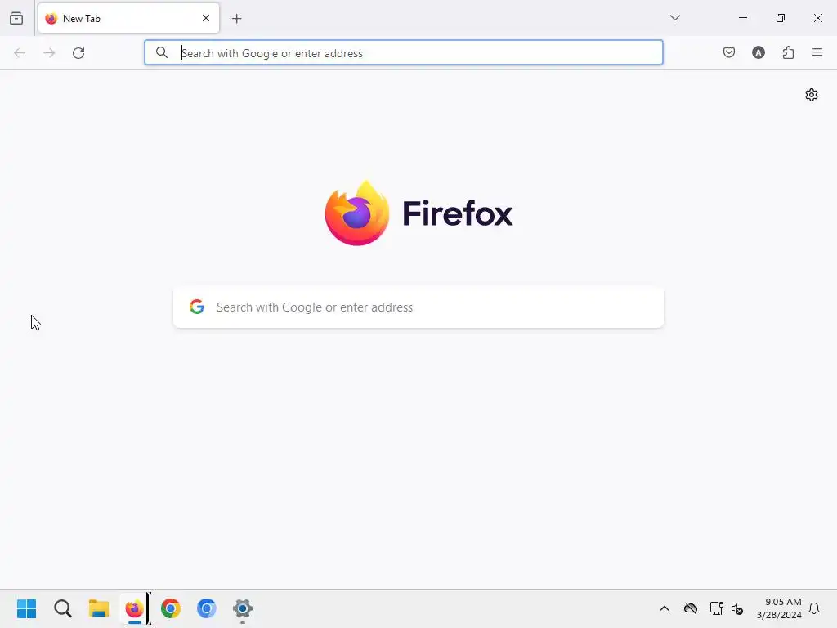The image size is (837, 628).
Task: Open the application hamburger menu
Action: point(817,52)
